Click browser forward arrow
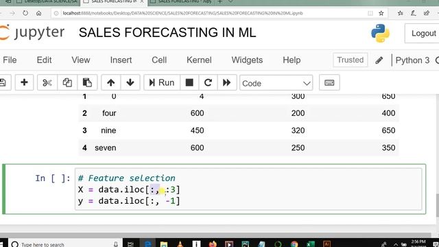Image resolution: width=439 pixels, height=247 pixels. (12, 13)
